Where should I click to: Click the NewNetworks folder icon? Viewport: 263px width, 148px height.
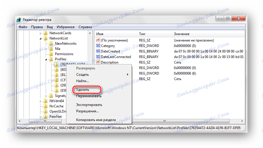(51, 44)
